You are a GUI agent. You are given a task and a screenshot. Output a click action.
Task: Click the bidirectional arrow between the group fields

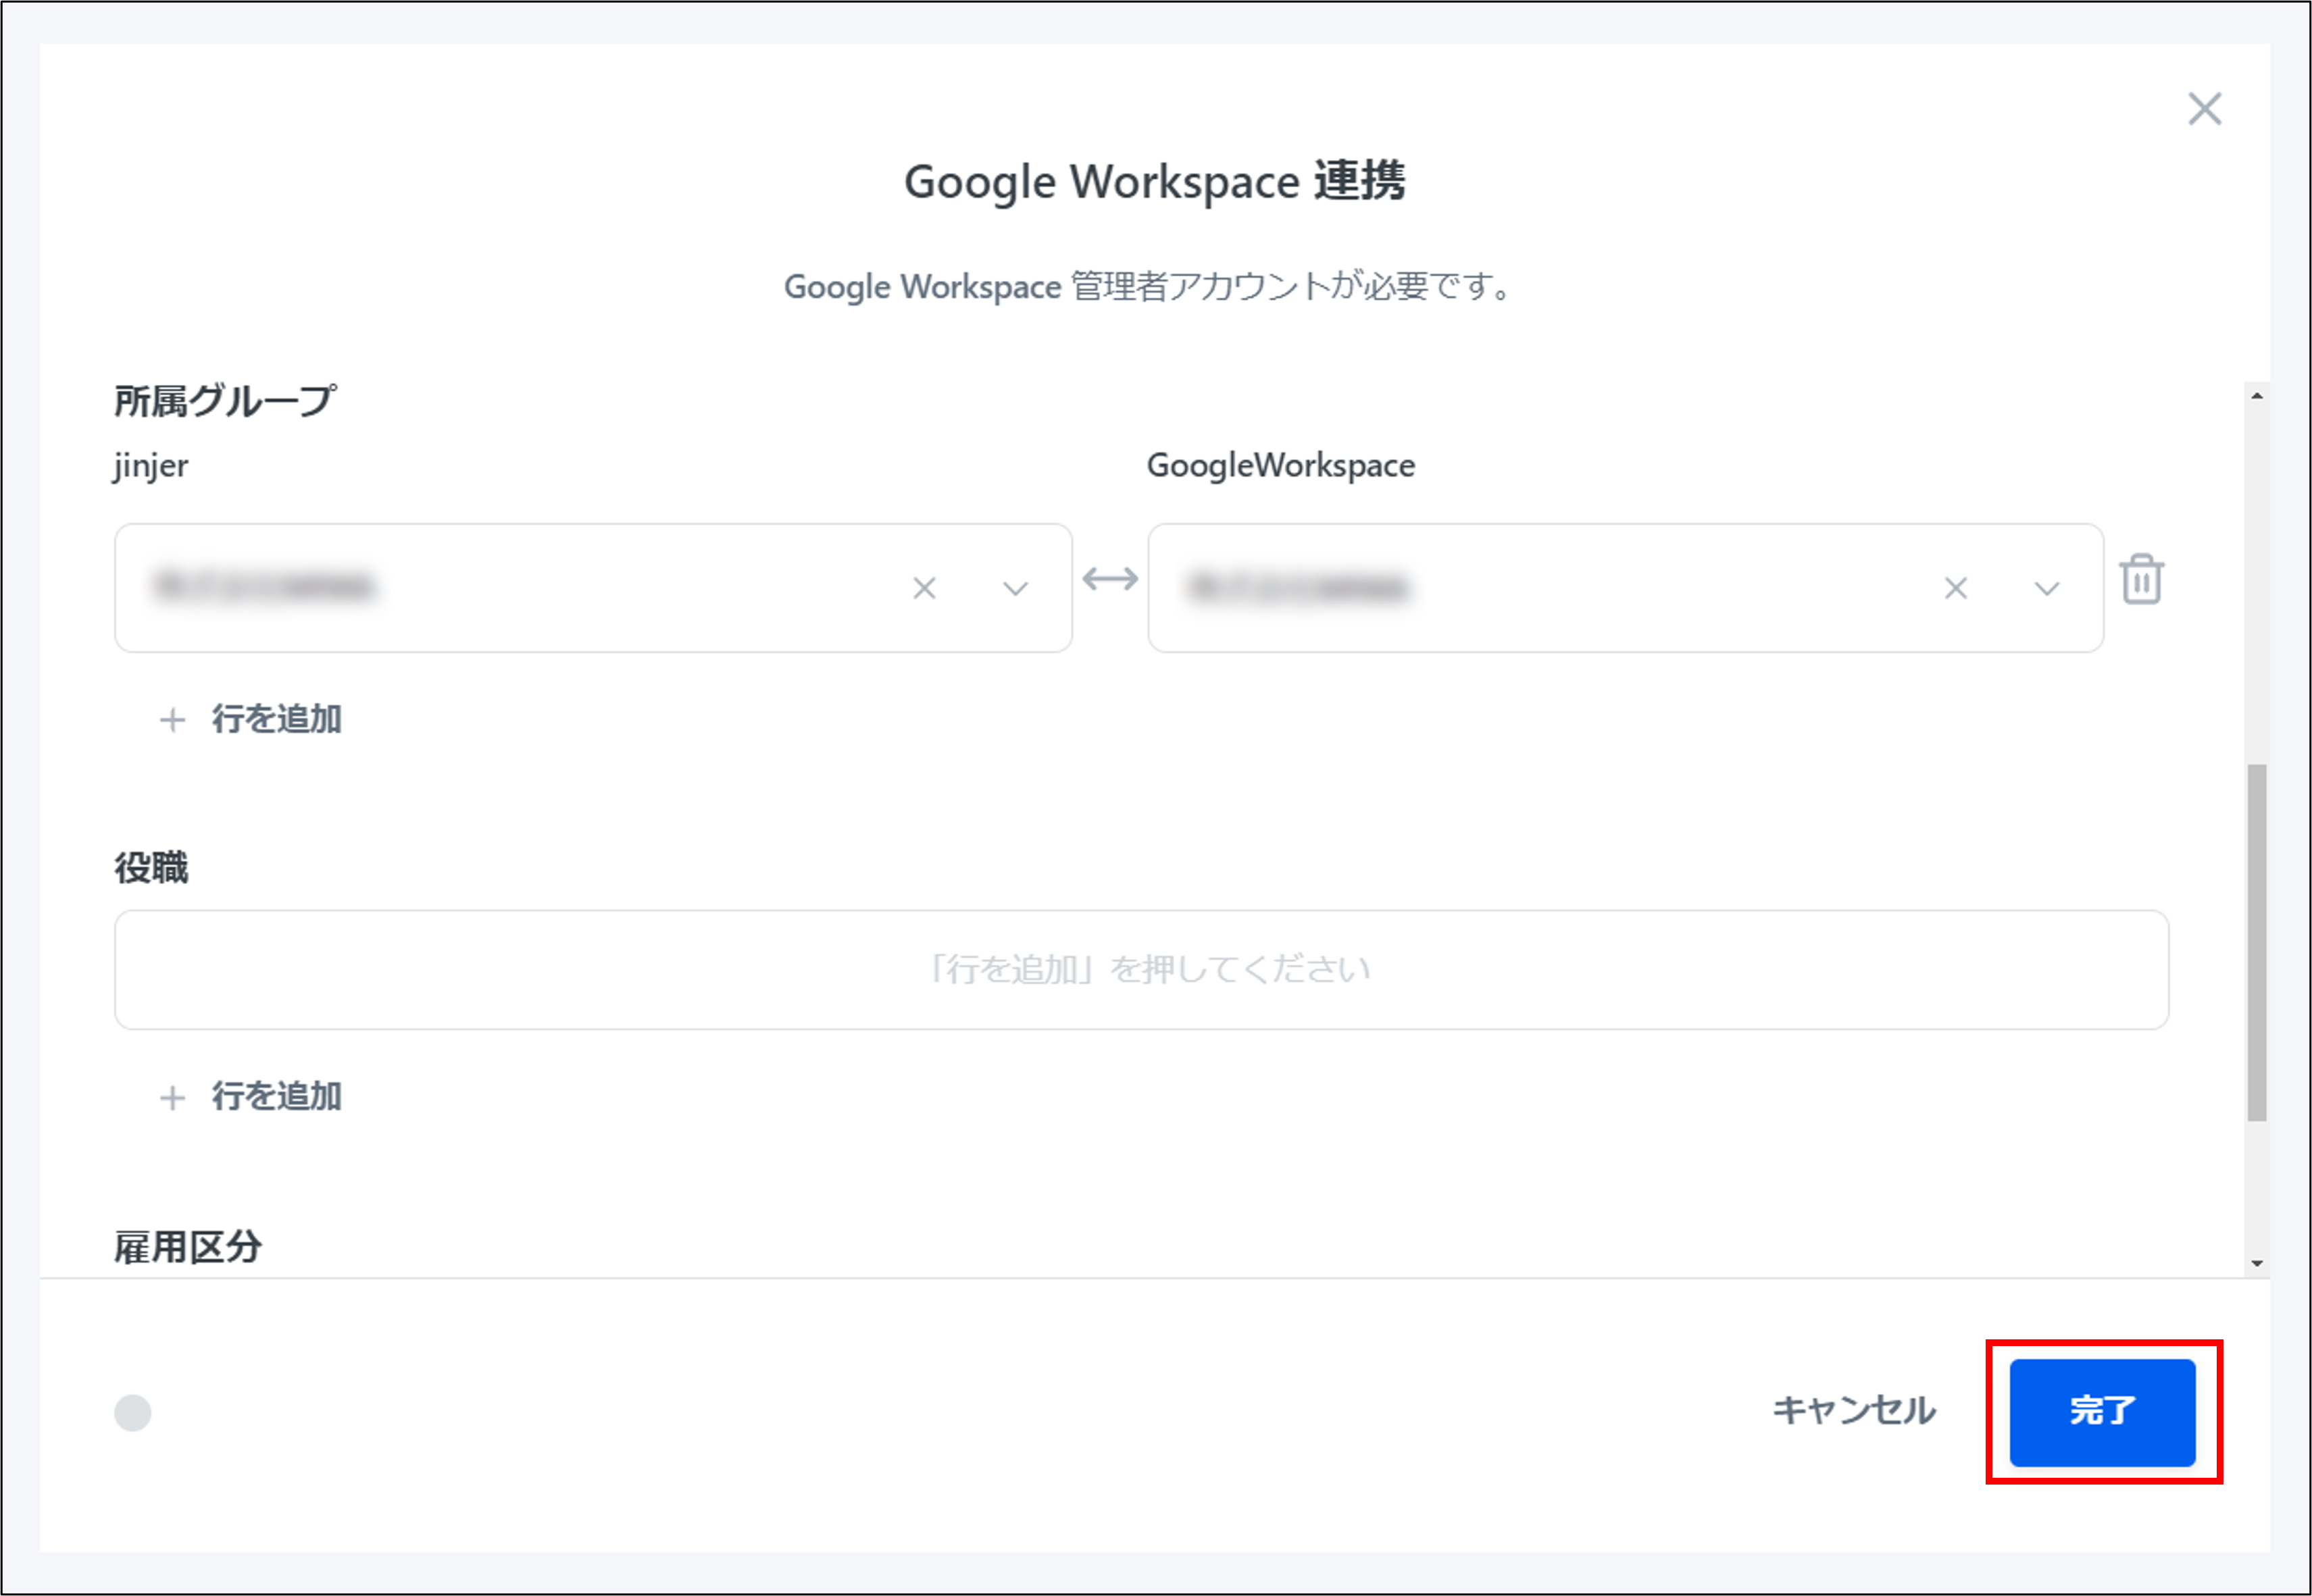(1109, 578)
